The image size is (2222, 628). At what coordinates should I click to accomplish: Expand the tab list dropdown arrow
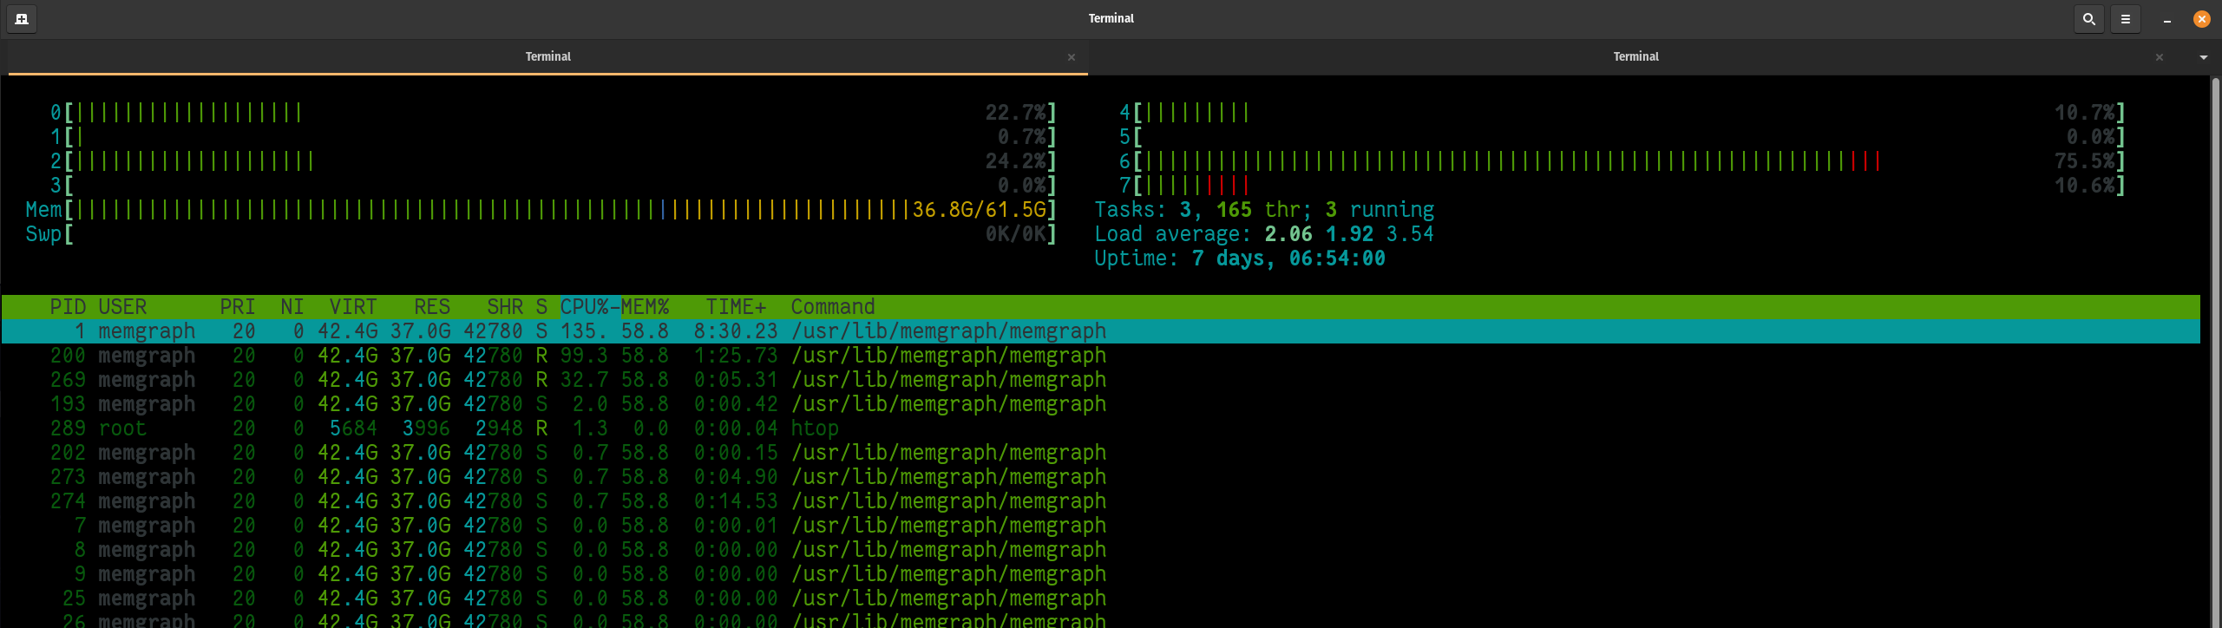click(2204, 57)
